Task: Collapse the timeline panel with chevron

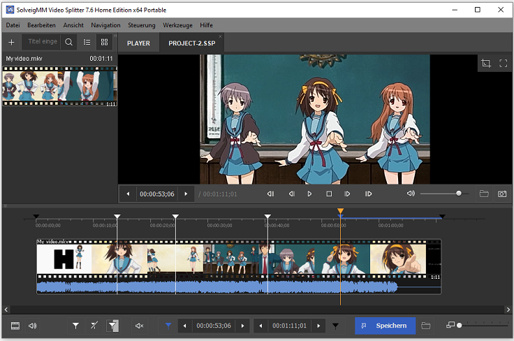Action: (6, 206)
